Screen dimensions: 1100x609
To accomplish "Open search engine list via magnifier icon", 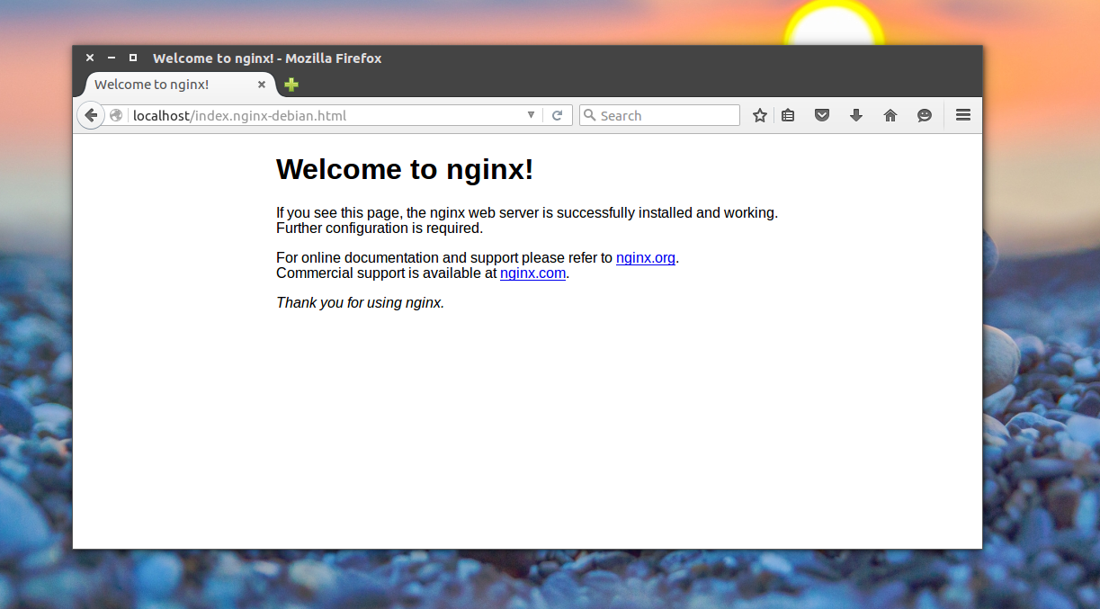I will 590,115.
